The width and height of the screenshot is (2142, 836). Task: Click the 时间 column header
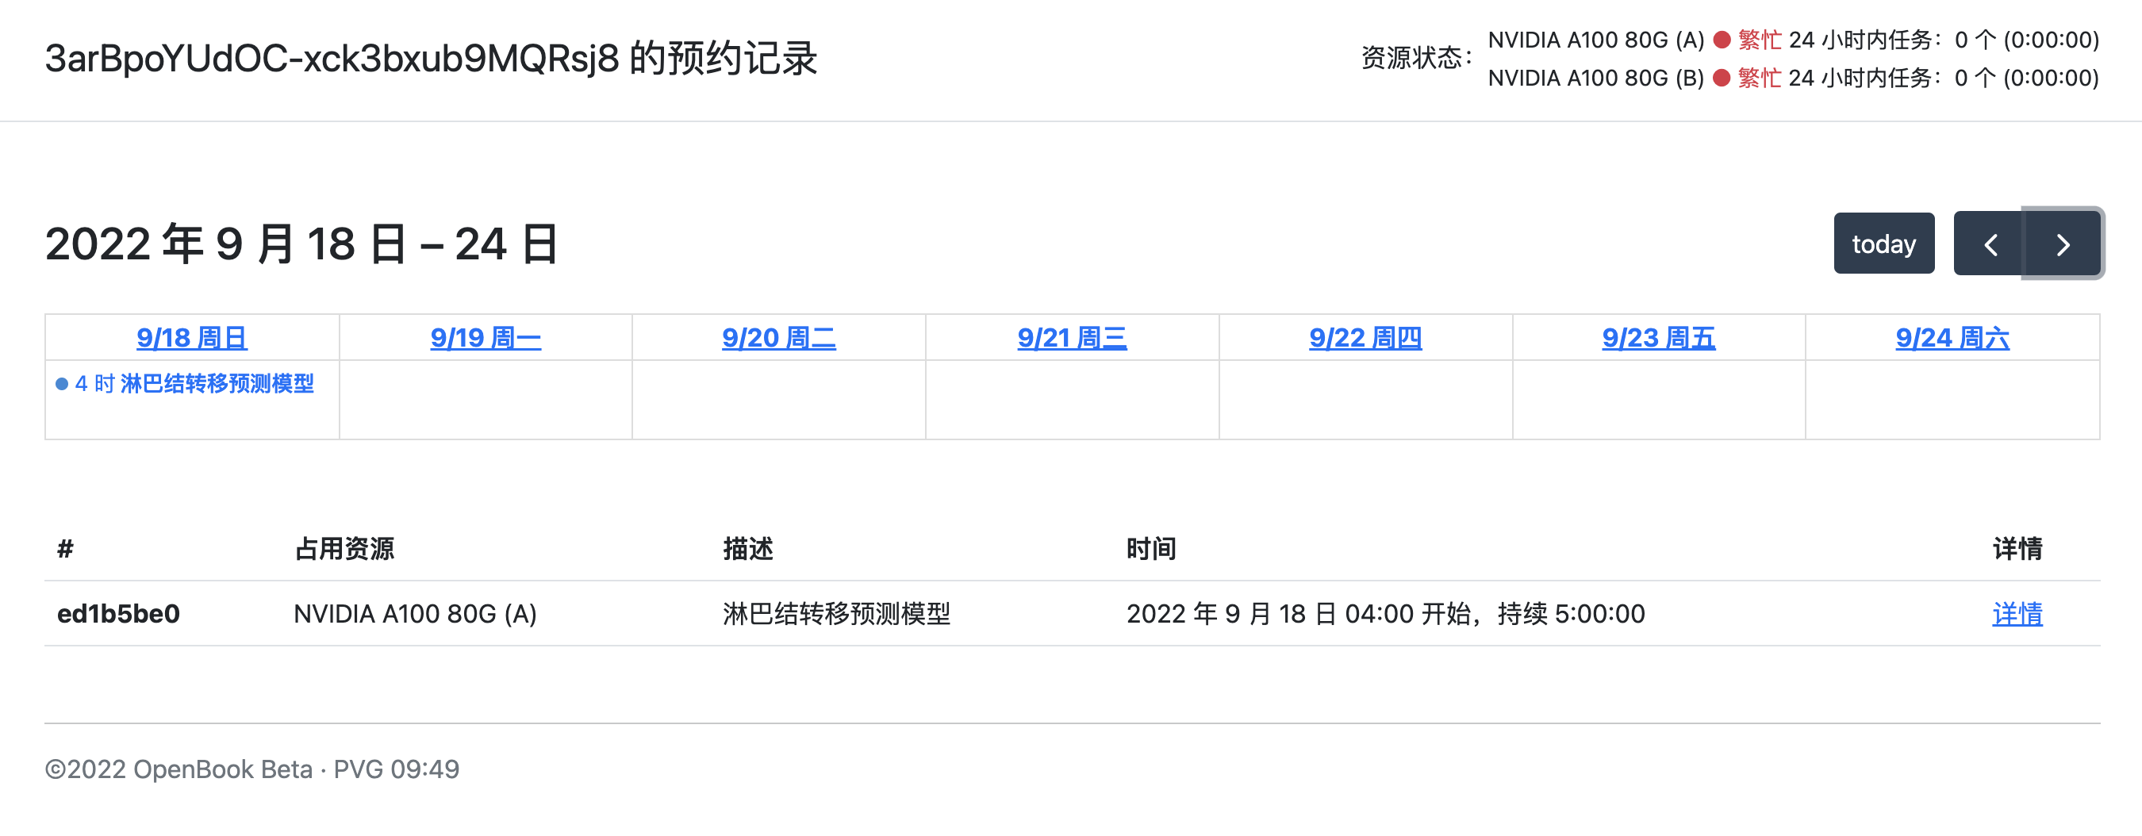tap(1151, 548)
